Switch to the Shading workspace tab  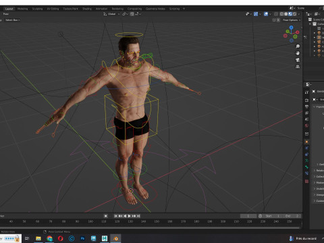(87, 9)
